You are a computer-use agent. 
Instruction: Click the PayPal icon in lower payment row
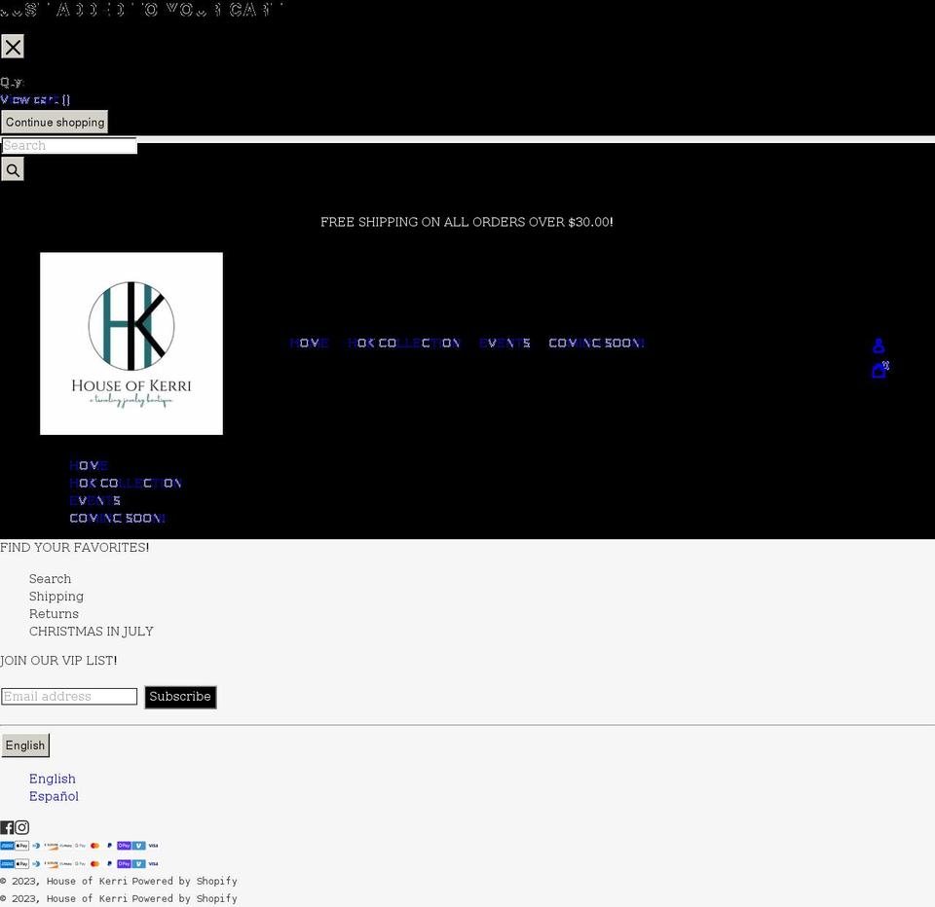110,863
